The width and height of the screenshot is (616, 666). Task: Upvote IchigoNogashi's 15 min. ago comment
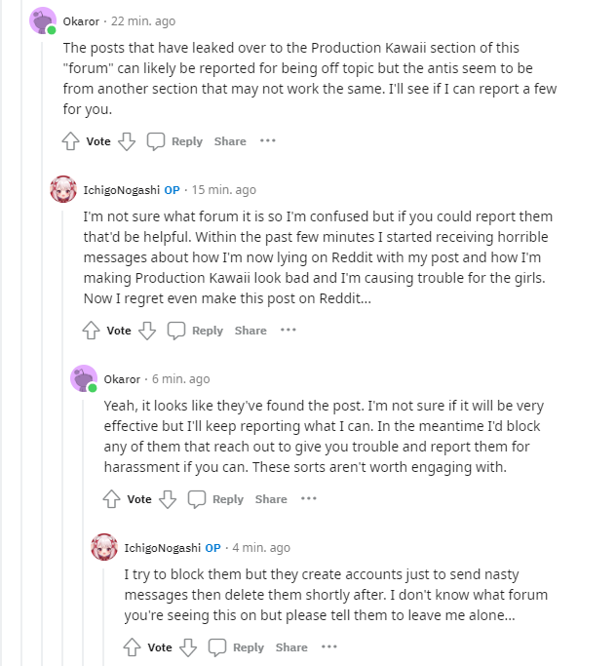click(x=91, y=331)
